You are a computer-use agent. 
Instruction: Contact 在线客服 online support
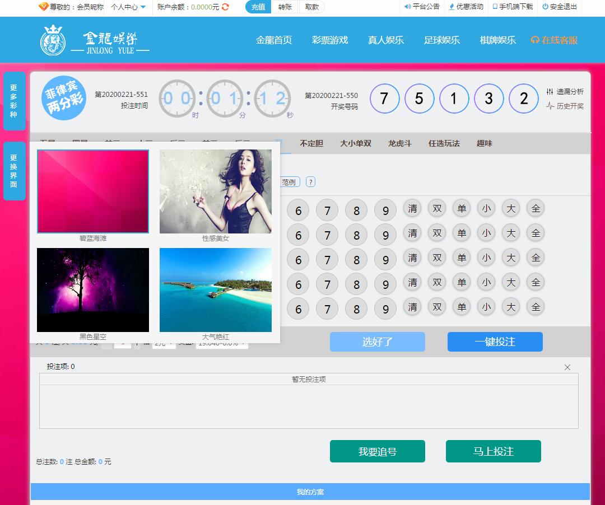(x=554, y=40)
